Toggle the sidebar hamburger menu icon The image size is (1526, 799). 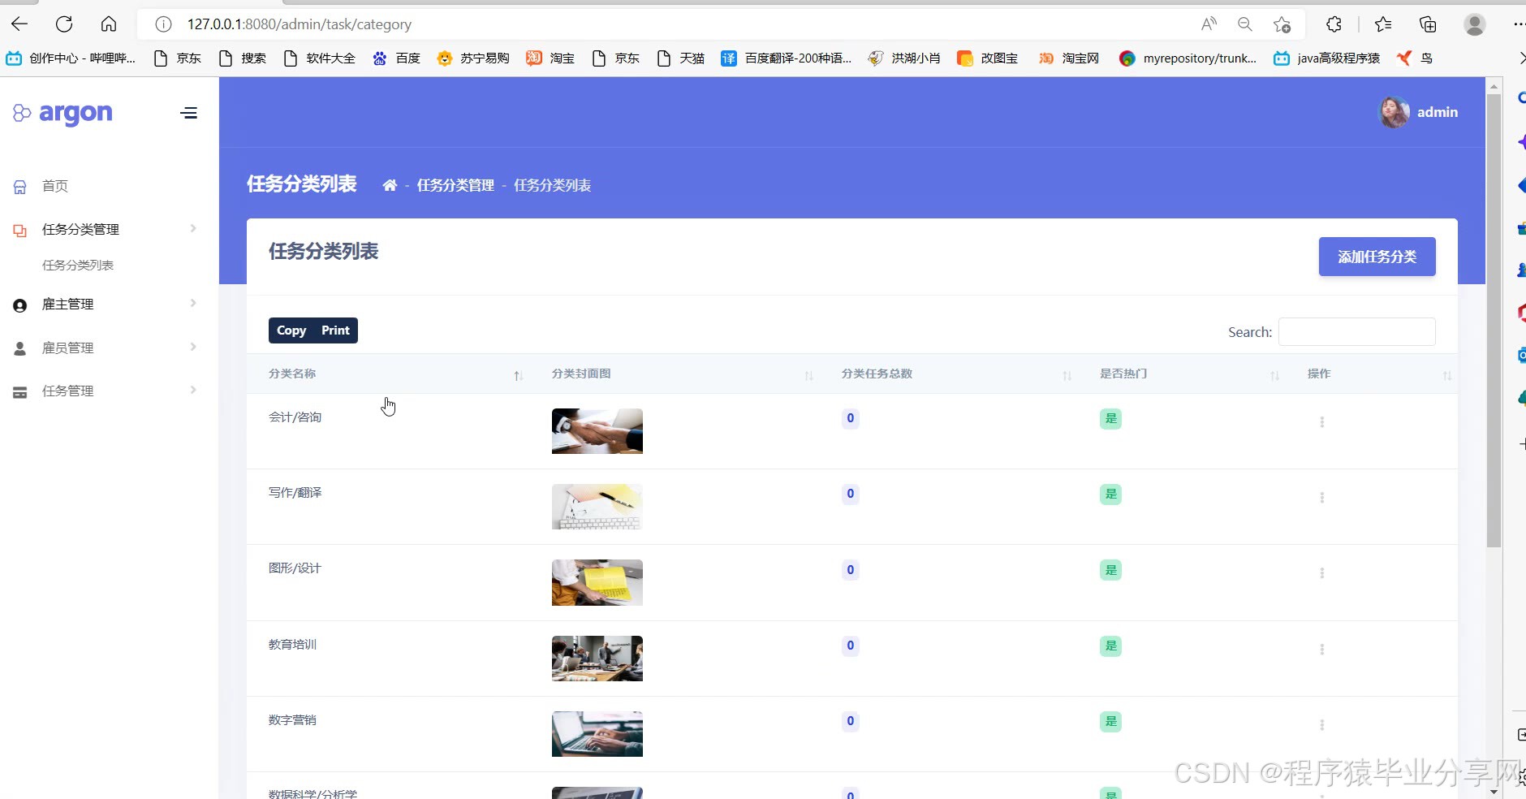[x=188, y=113]
